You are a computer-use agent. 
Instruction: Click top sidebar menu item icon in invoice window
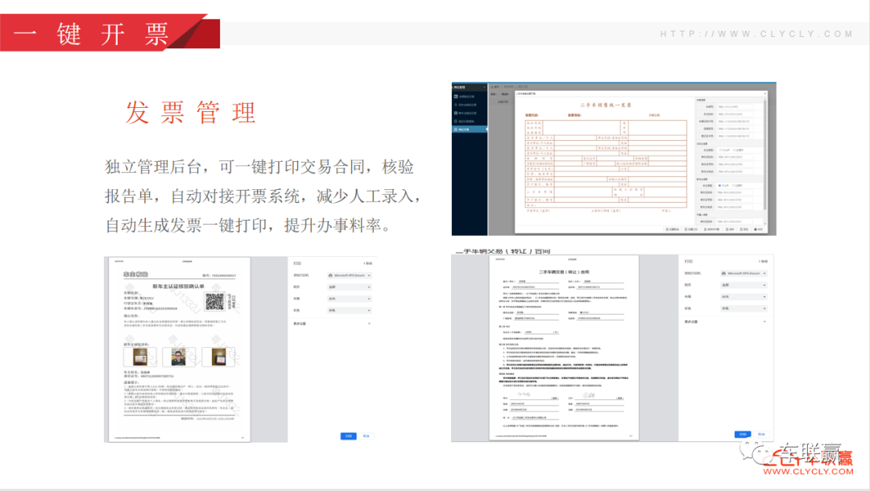click(456, 97)
